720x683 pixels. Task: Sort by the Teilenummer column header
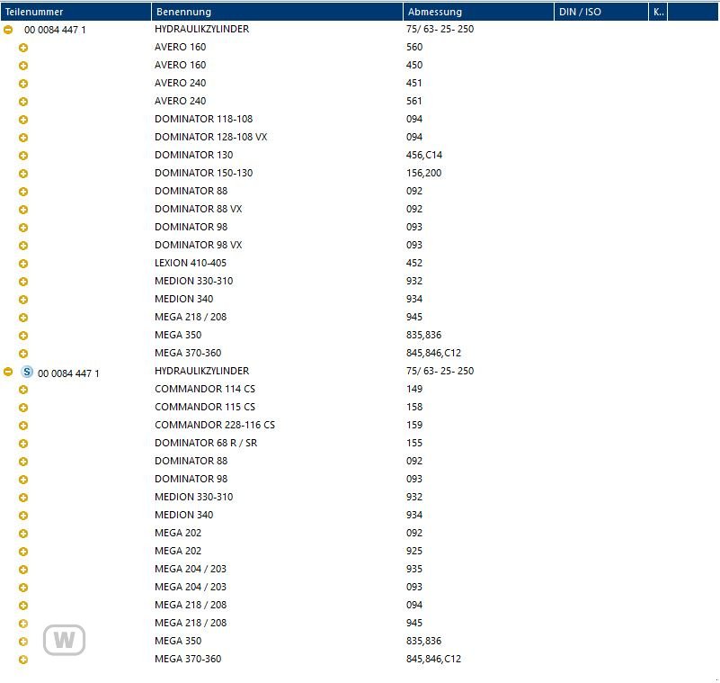point(76,12)
